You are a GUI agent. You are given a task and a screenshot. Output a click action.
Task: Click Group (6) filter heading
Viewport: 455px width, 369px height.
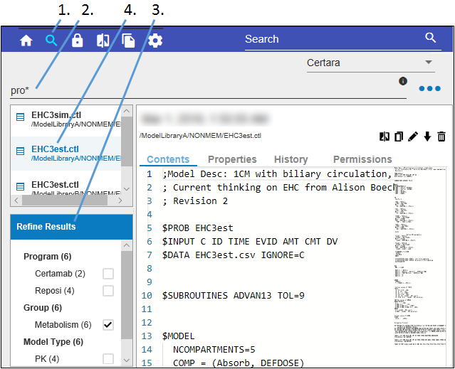43,308
